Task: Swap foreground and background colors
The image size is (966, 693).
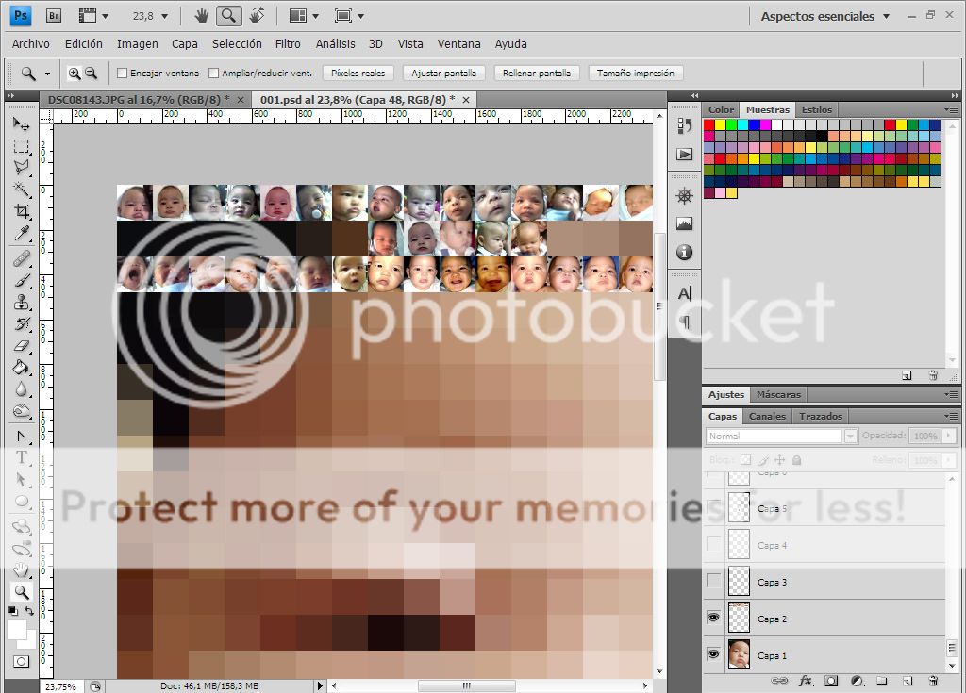Action: 29,610
